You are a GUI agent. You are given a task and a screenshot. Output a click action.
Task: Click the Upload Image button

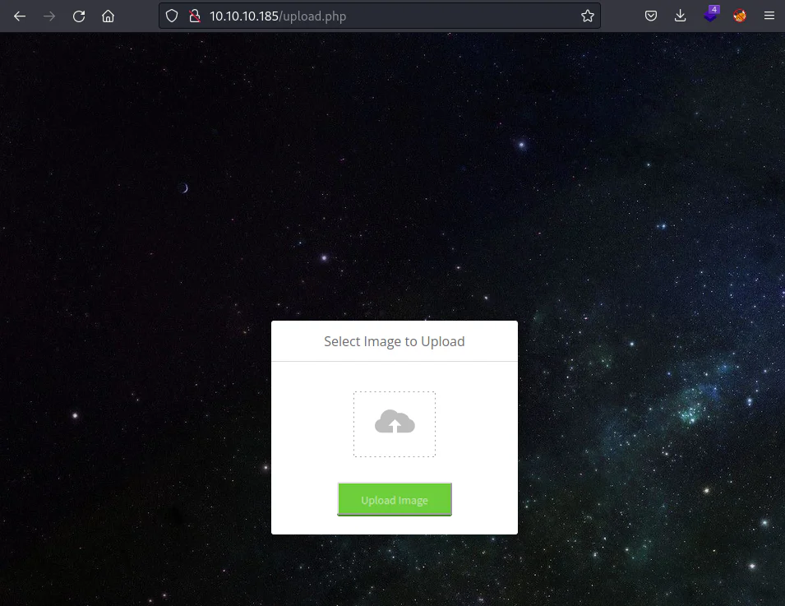(395, 499)
